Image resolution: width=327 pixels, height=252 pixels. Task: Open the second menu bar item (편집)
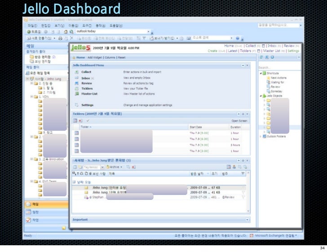(46, 26)
